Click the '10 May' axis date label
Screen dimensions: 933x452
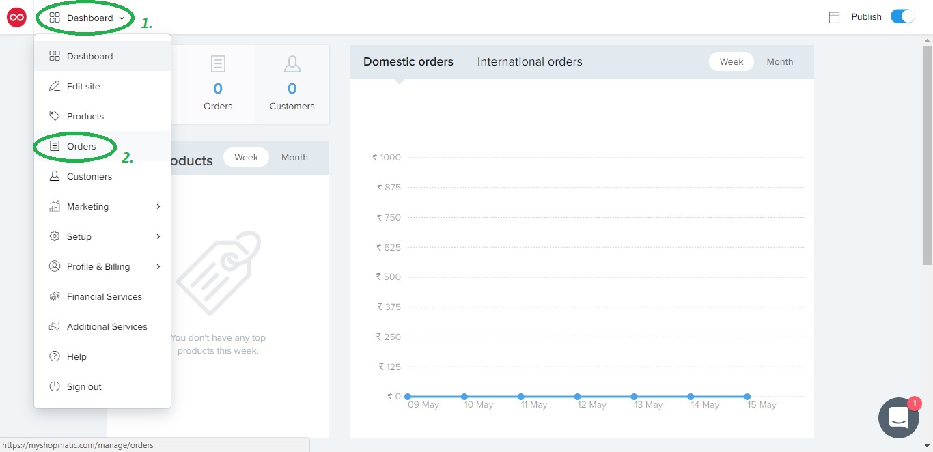tap(479, 405)
